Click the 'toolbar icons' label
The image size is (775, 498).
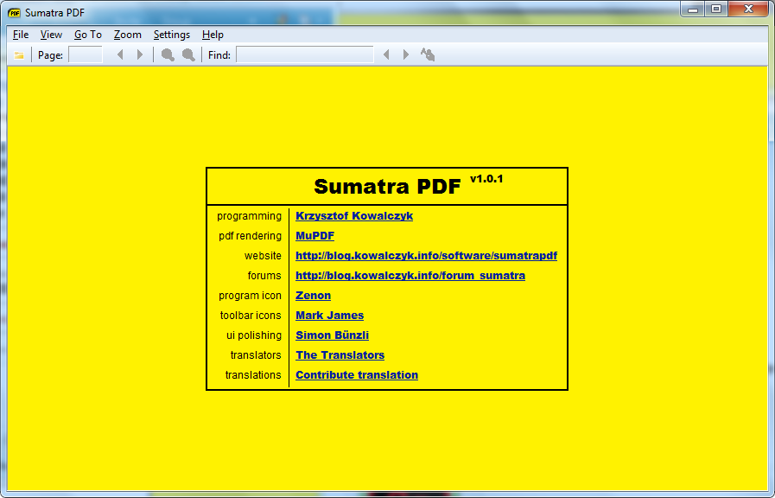(251, 315)
